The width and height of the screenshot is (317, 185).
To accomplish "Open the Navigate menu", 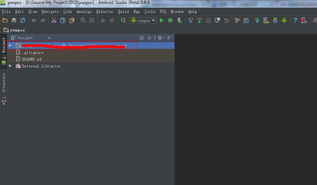I will click(x=50, y=12).
